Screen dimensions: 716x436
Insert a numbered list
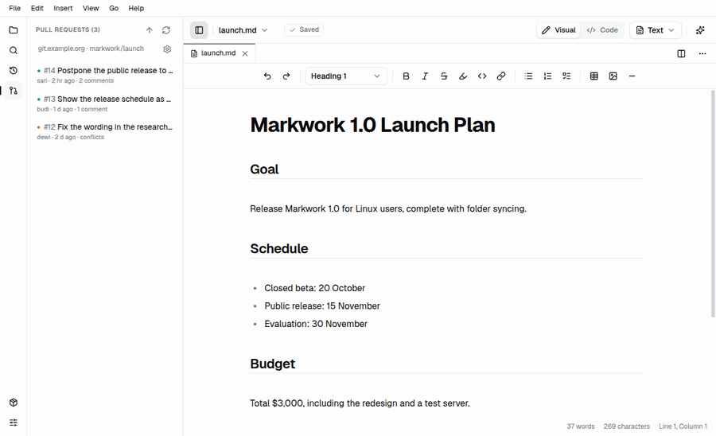(547, 76)
